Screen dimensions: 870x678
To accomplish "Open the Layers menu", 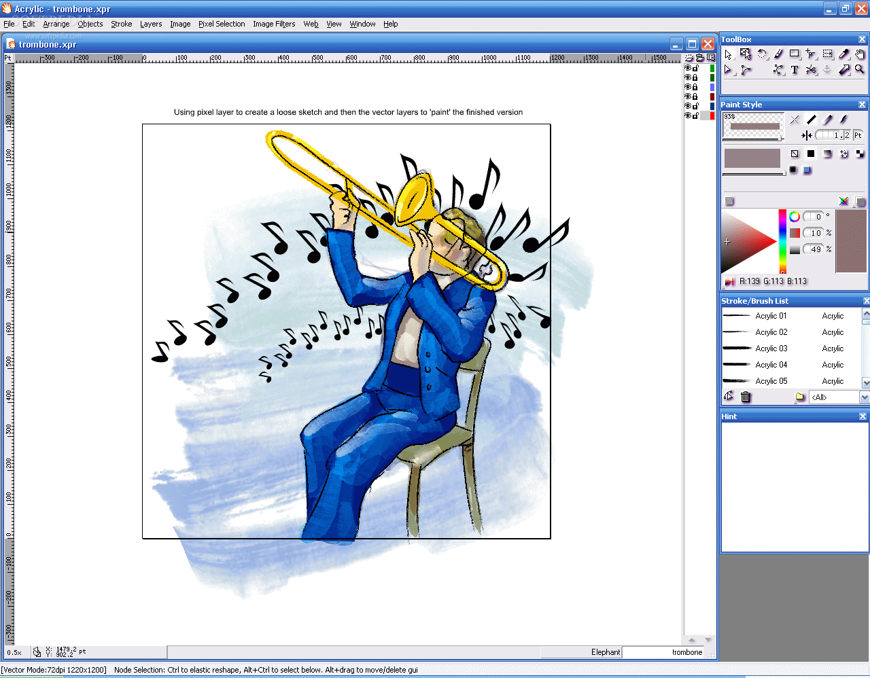I will [x=151, y=24].
